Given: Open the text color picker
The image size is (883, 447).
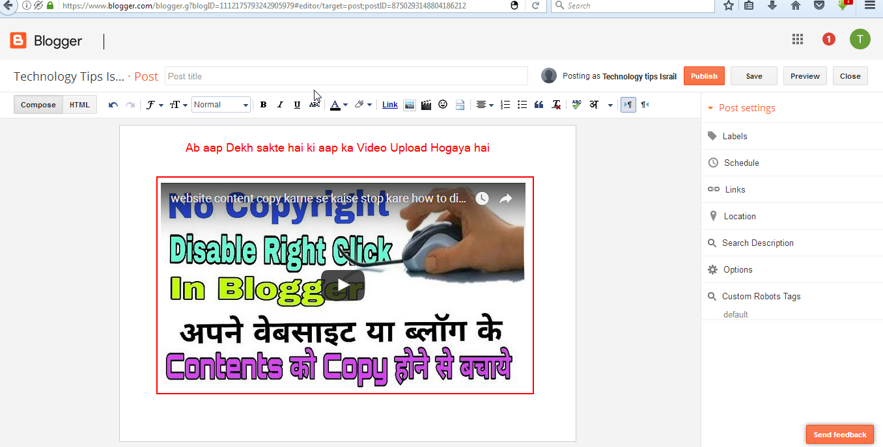Looking at the screenshot, I should click(x=338, y=105).
